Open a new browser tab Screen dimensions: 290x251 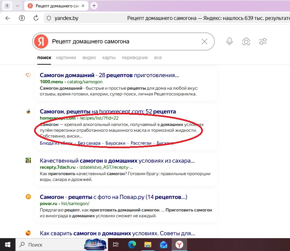click(x=94, y=5)
